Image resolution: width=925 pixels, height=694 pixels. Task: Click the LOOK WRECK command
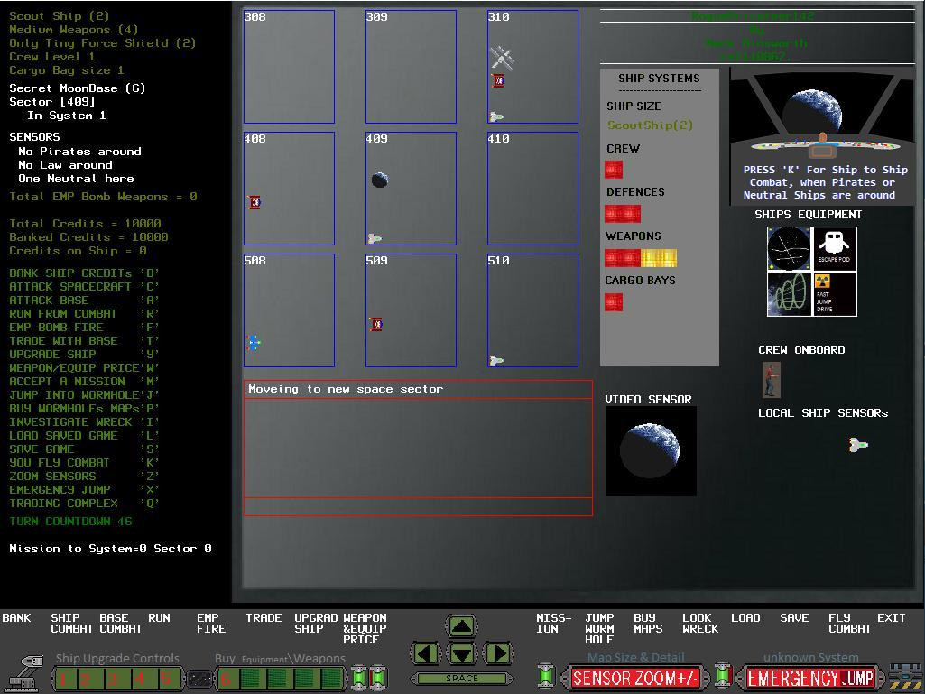(700, 624)
